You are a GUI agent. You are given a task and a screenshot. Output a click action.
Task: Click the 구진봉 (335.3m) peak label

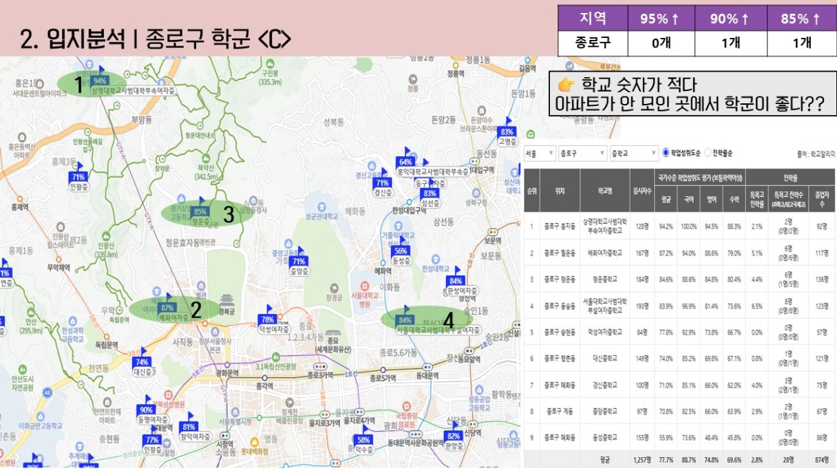point(270,77)
